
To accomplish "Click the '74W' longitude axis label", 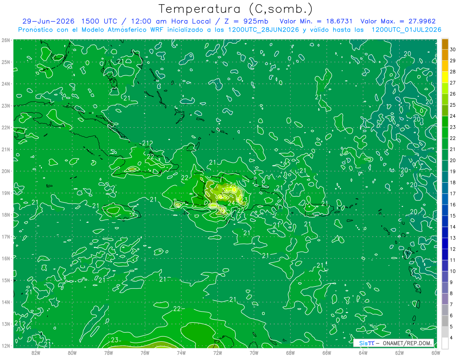I will click(181, 353).
